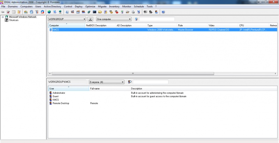Open the Inventory menu
Viewport: 279px width, 143px height.
[114, 6]
